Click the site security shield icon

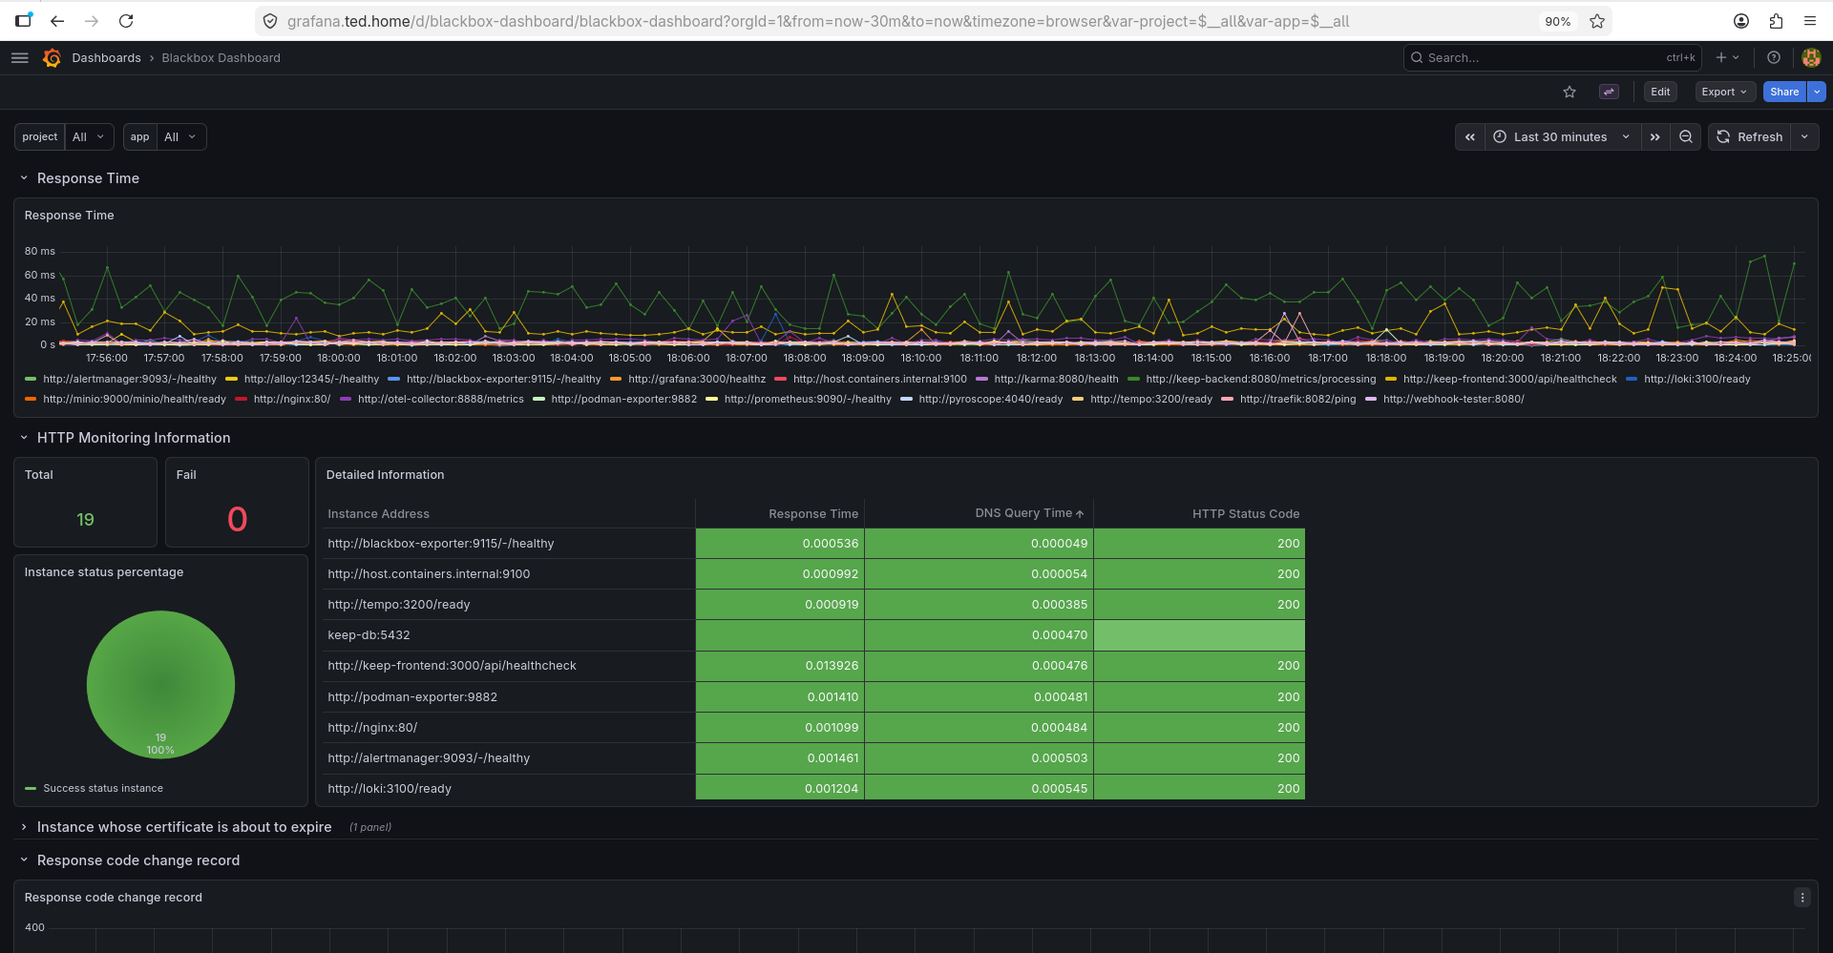(270, 21)
